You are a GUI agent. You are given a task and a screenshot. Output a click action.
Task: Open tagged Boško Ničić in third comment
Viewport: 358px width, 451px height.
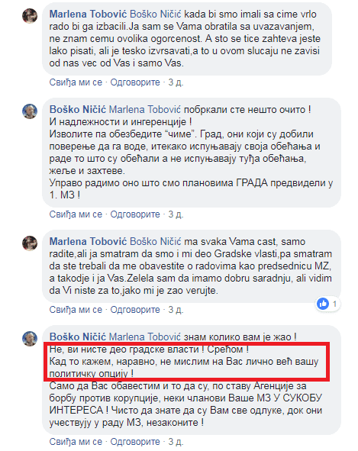pyautogui.click(x=156, y=242)
